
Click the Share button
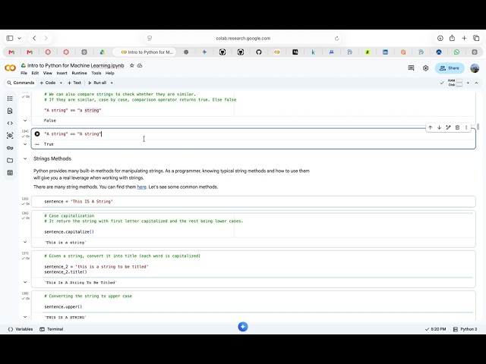click(450, 68)
